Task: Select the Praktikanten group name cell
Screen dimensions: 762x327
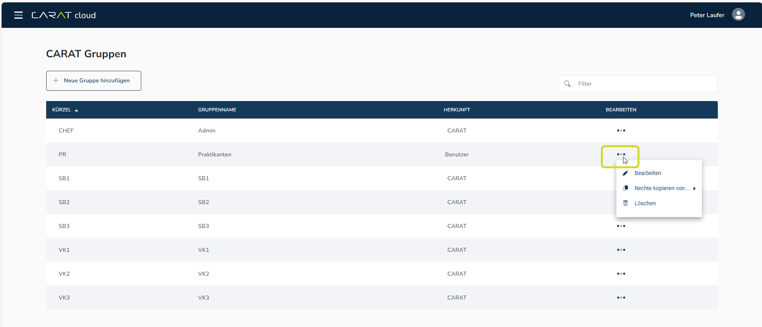Action: coord(214,154)
